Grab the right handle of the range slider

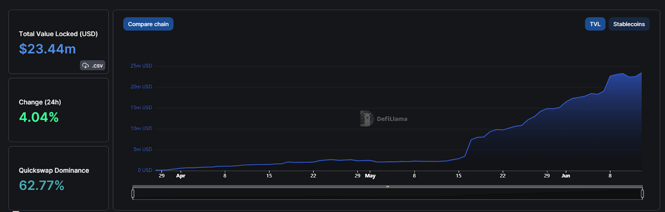642,194
